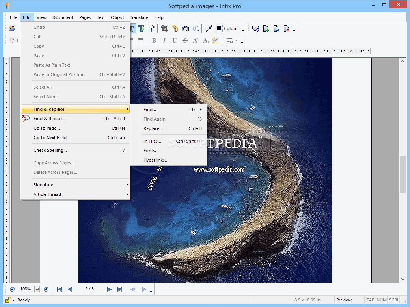Screen dimensions: 410x307
Task: Click the text highlighter icon
Action: 216,40
